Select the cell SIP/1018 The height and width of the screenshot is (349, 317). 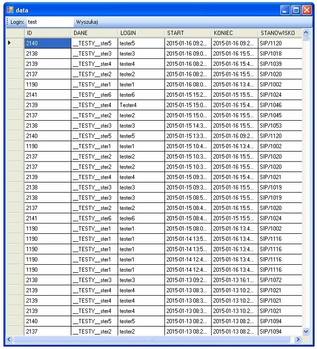[280, 53]
